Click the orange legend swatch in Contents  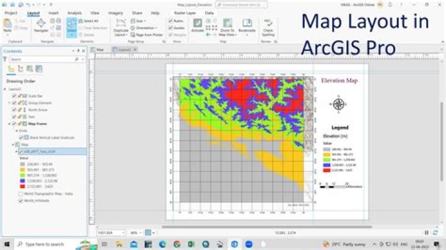pos(22,170)
